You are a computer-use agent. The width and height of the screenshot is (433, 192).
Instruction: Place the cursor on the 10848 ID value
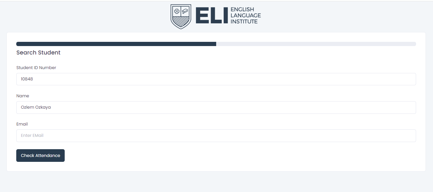[27, 79]
